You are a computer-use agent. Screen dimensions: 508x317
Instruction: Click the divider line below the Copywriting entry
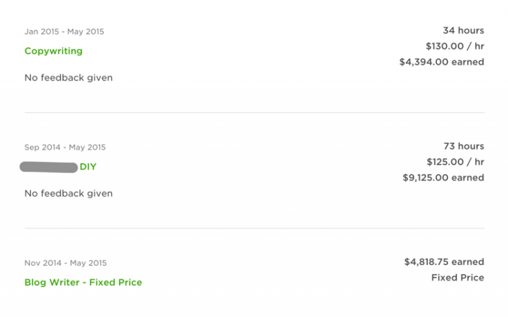coord(254,113)
